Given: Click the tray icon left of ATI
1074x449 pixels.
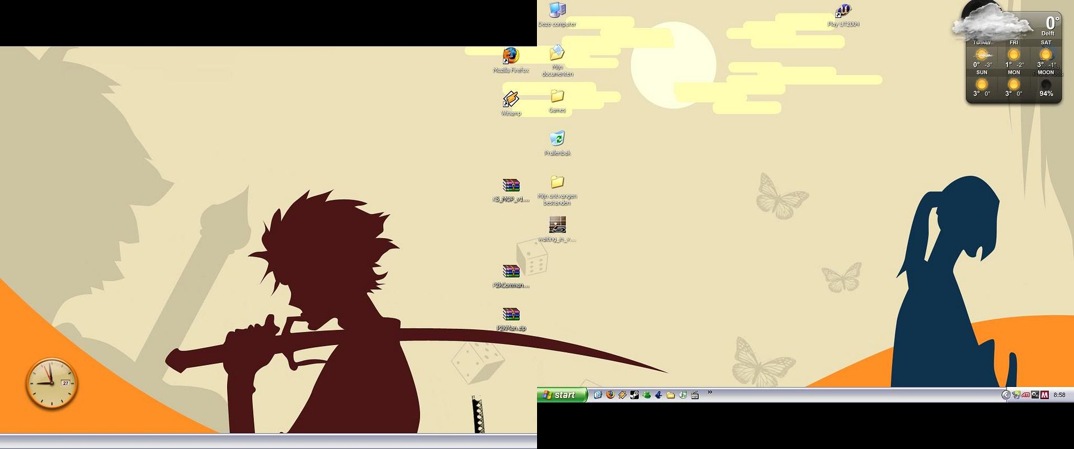Looking at the screenshot, I should [x=1016, y=395].
